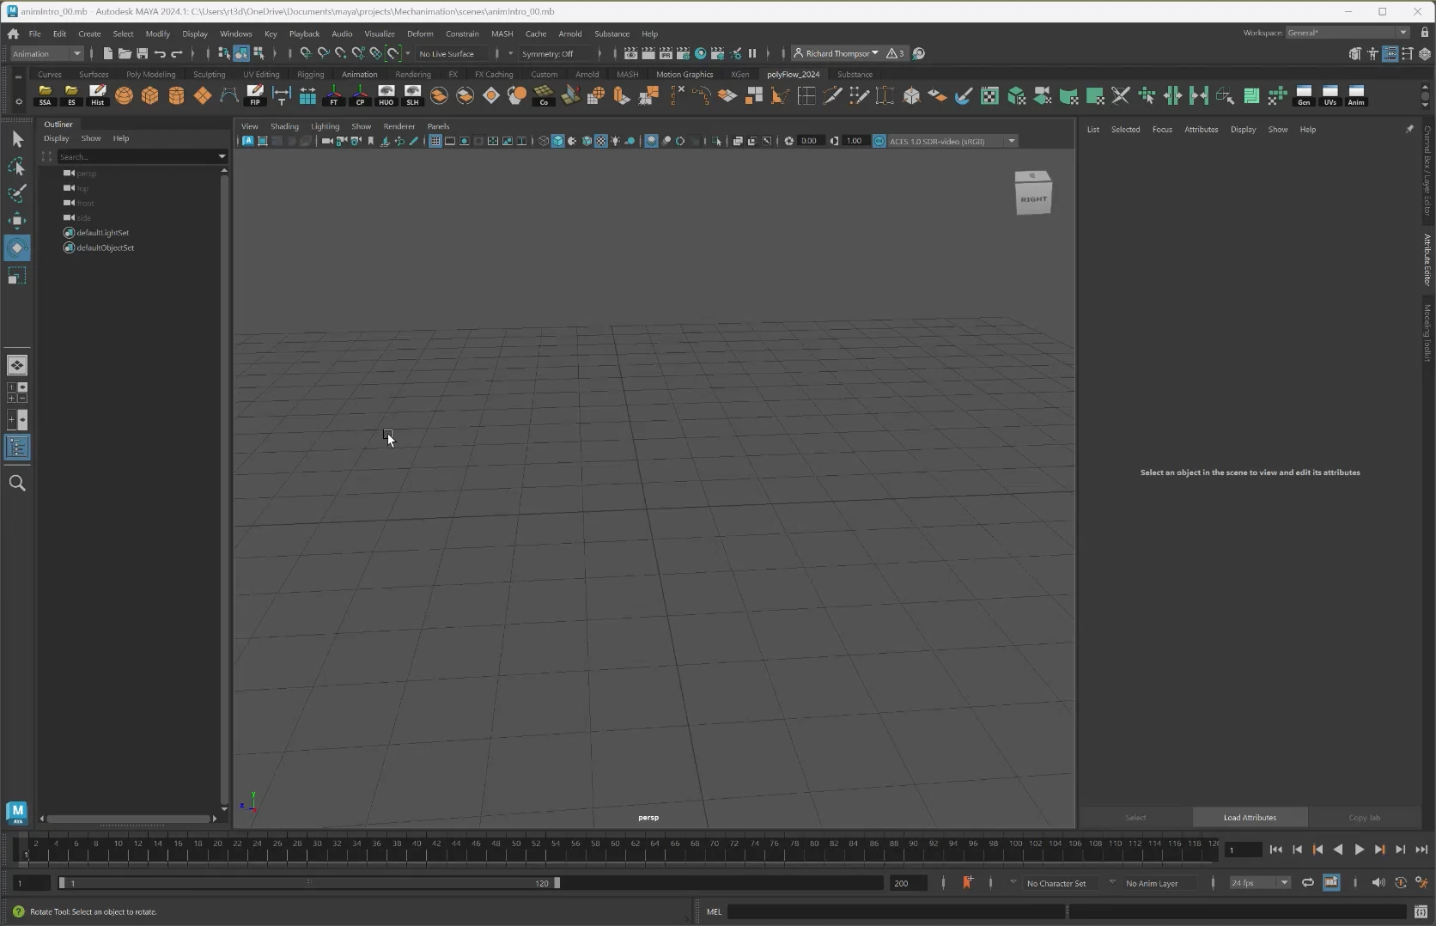
Task: Select defaultLightSet in Outliner
Action: point(102,233)
